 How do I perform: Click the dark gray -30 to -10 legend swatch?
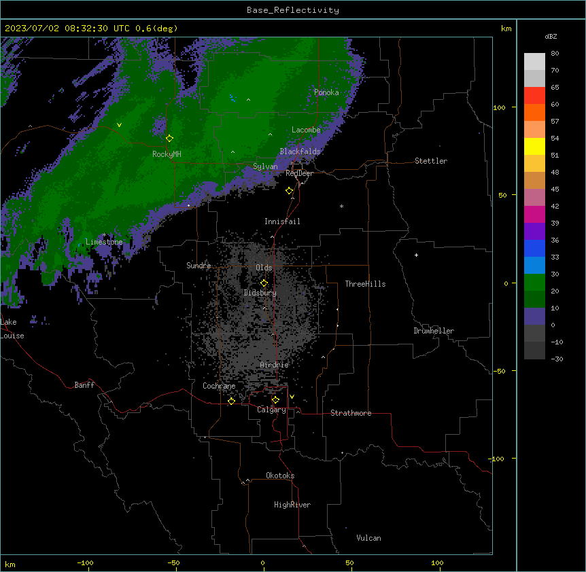534,351
